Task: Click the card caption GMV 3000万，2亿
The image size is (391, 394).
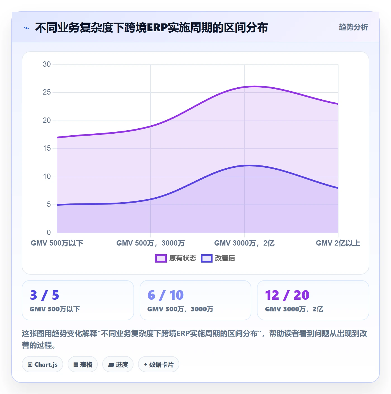Action: tap(294, 309)
